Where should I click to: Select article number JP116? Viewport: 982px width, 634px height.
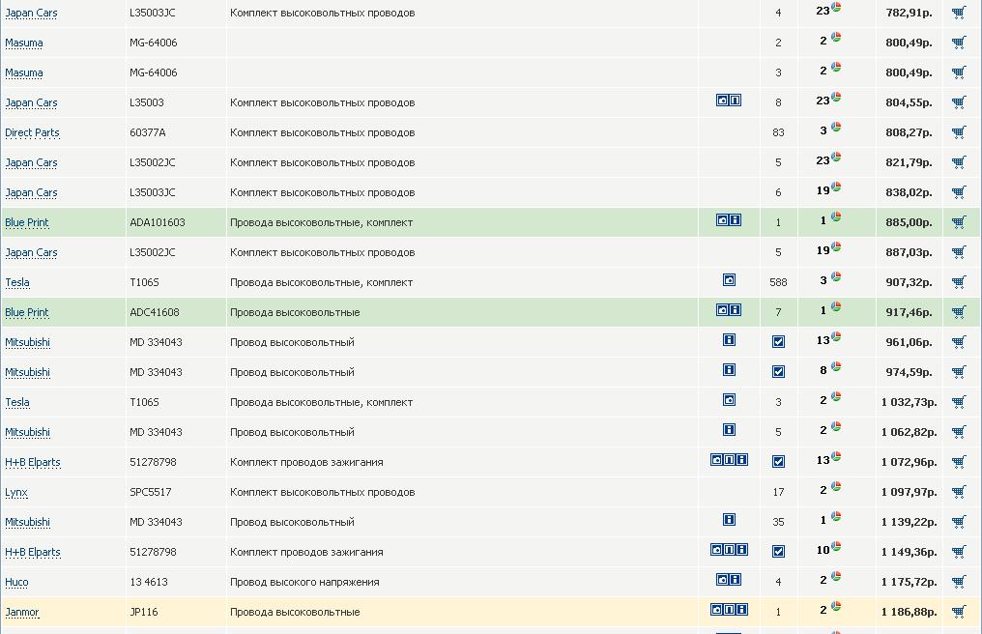[143, 612]
